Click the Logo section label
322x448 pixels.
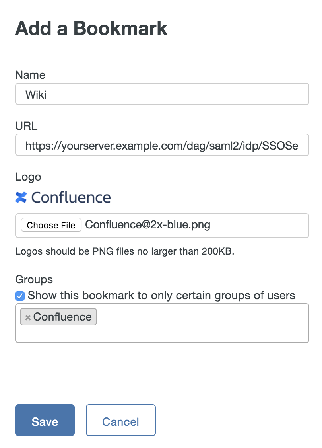[x=28, y=177]
